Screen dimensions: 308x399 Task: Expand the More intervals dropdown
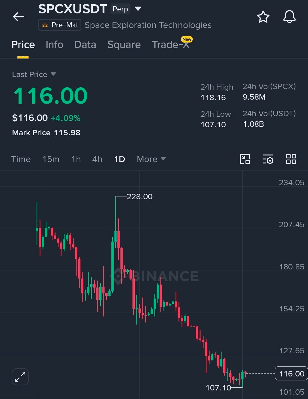tap(151, 159)
